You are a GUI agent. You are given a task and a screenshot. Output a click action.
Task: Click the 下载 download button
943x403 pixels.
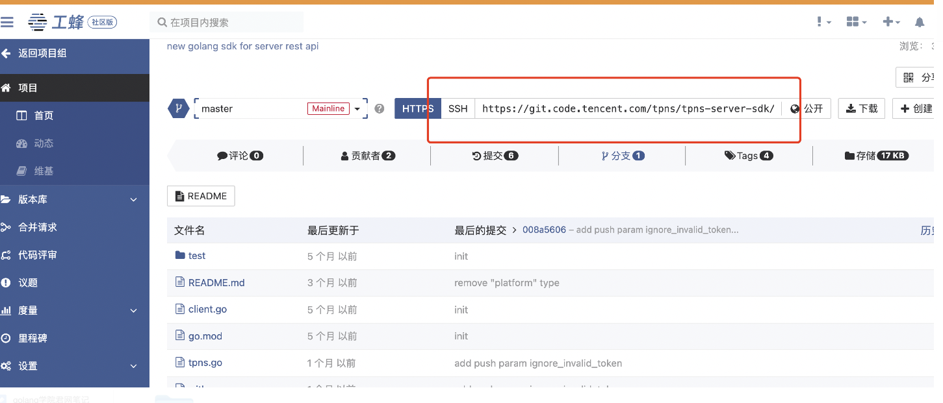(x=861, y=108)
